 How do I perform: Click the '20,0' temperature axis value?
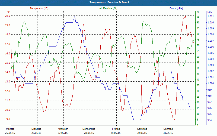point(8,16)
